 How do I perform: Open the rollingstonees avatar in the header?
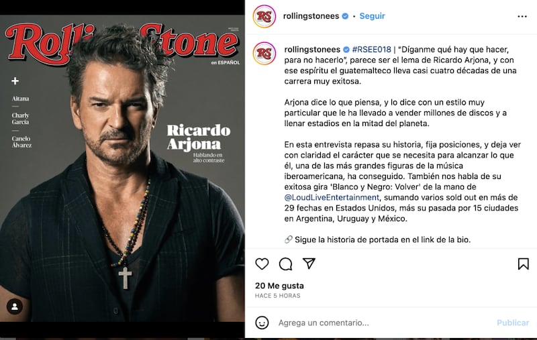point(264,16)
